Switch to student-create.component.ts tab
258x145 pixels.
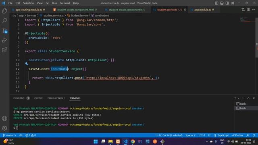[126, 10]
